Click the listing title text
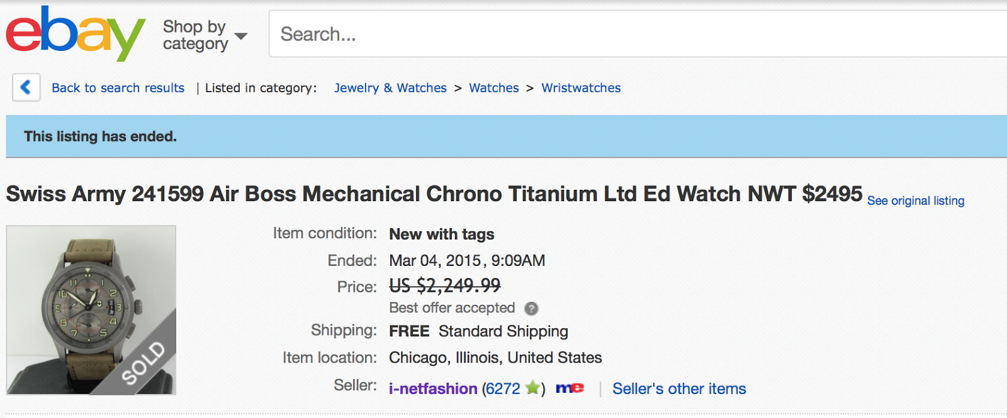 (x=434, y=194)
